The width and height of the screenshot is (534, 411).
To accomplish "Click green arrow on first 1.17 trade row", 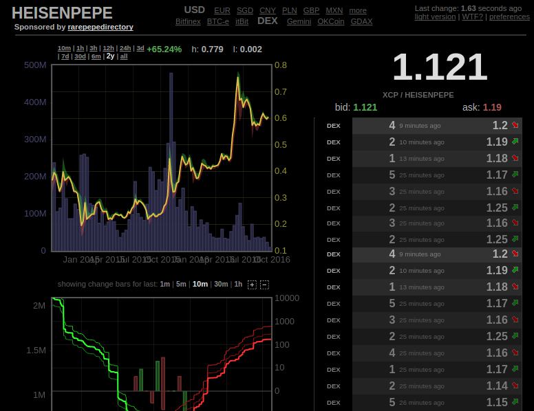I will (515, 175).
